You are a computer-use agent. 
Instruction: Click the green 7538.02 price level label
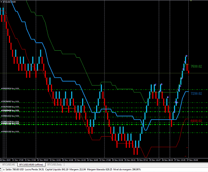tap(196, 66)
